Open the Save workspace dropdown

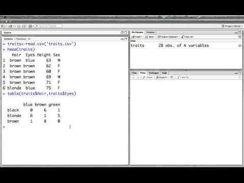pyautogui.click(x=150, y=37)
